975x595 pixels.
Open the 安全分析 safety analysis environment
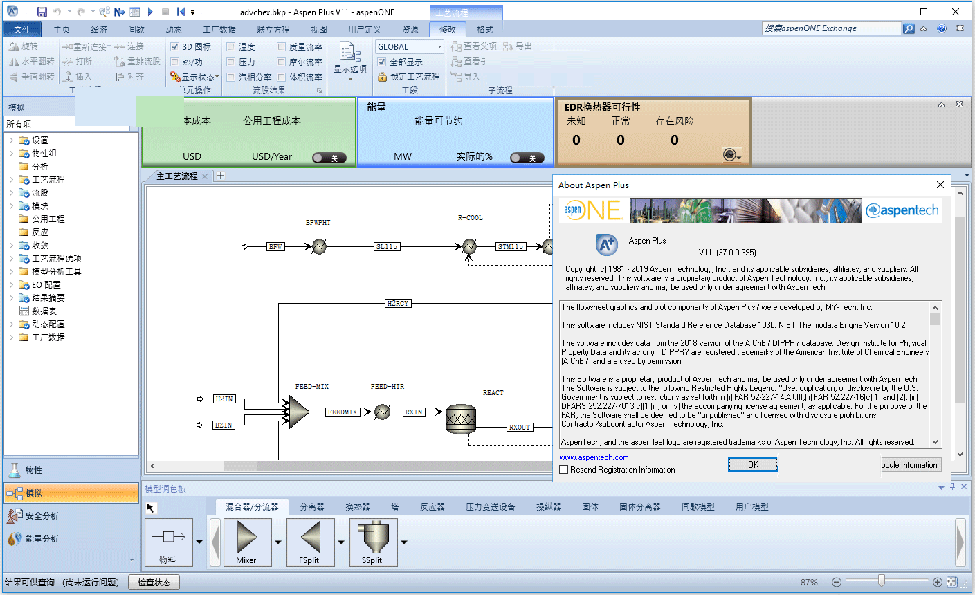pos(71,515)
